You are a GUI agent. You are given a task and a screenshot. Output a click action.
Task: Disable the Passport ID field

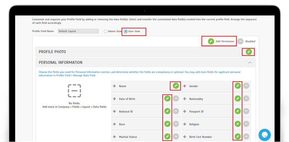246,111
